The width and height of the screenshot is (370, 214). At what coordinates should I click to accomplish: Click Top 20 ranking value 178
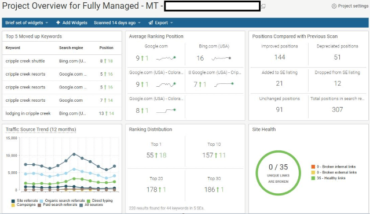[x=152, y=190]
